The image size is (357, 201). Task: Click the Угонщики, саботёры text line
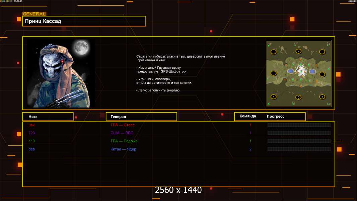(x=154, y=79)
